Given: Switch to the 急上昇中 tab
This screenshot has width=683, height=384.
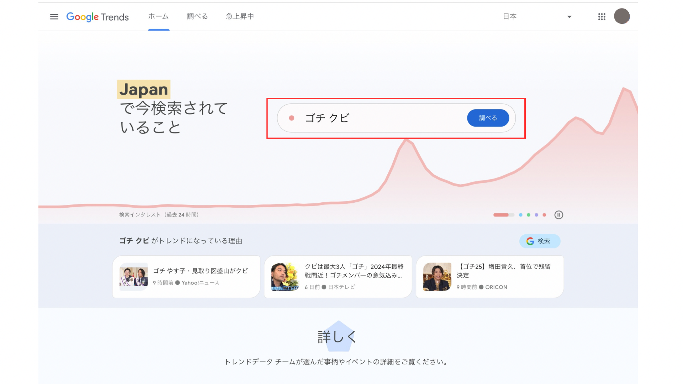Looking at the screenshot, I should tap(240, 16).
